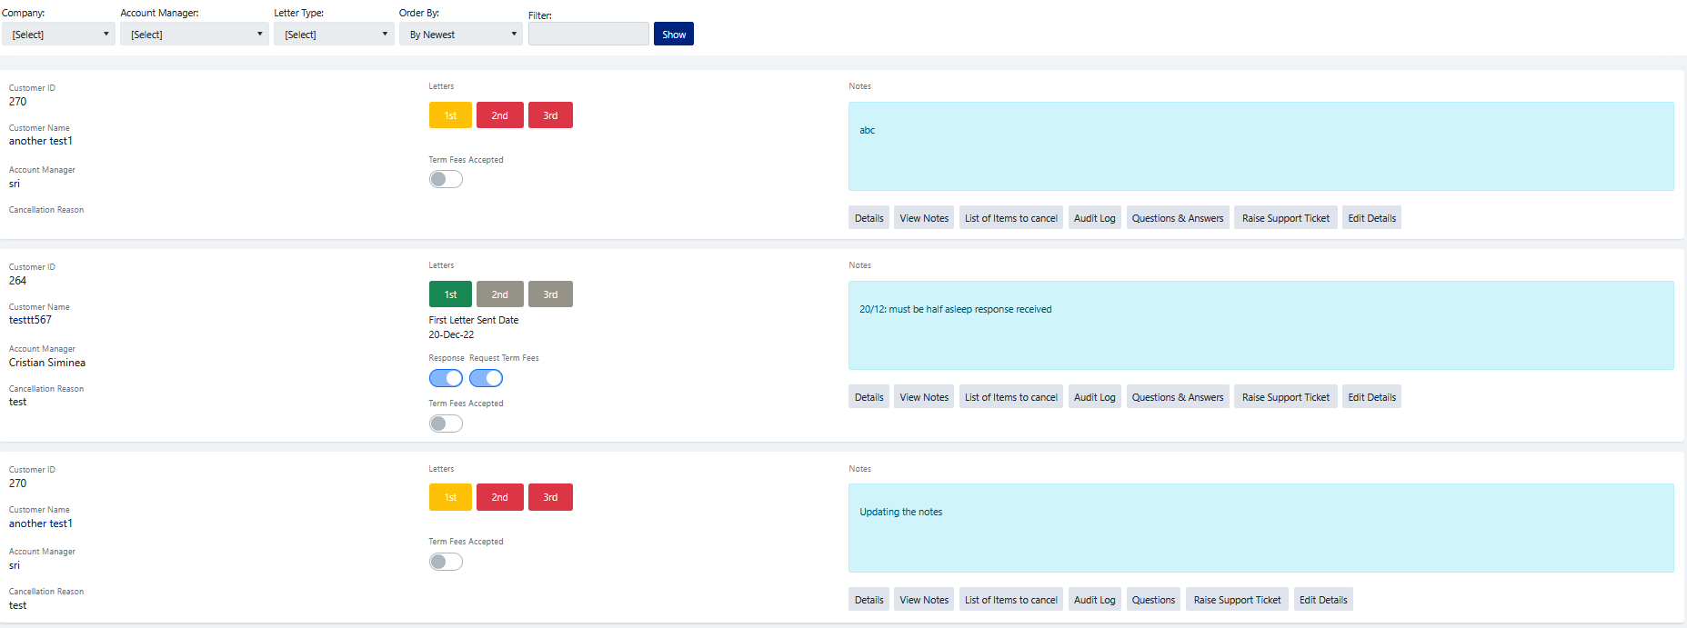The width and height of the screenshot is (1687, 628).
Task: Open Audit Log for customer testtt567
Action: click(1094, 397)
